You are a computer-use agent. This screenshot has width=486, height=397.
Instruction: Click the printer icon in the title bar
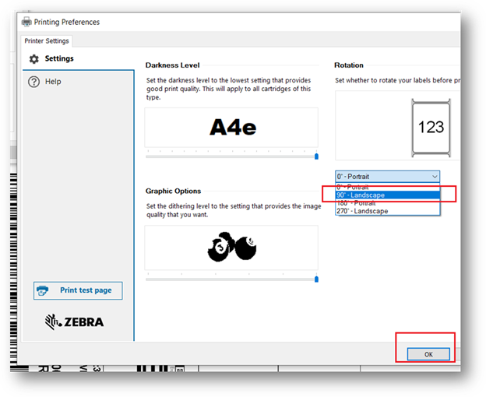coord(26,23)
